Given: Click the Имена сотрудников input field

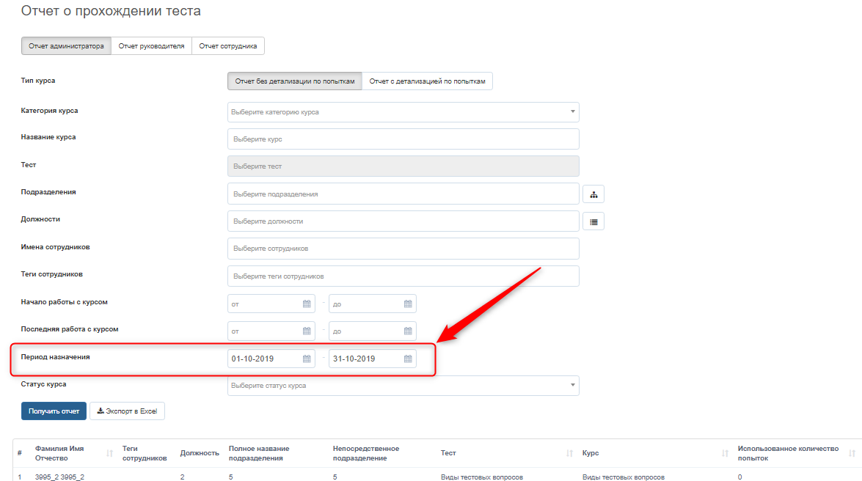Looking at the screenshot, I should pyautogui.click(x=403, y=249).
